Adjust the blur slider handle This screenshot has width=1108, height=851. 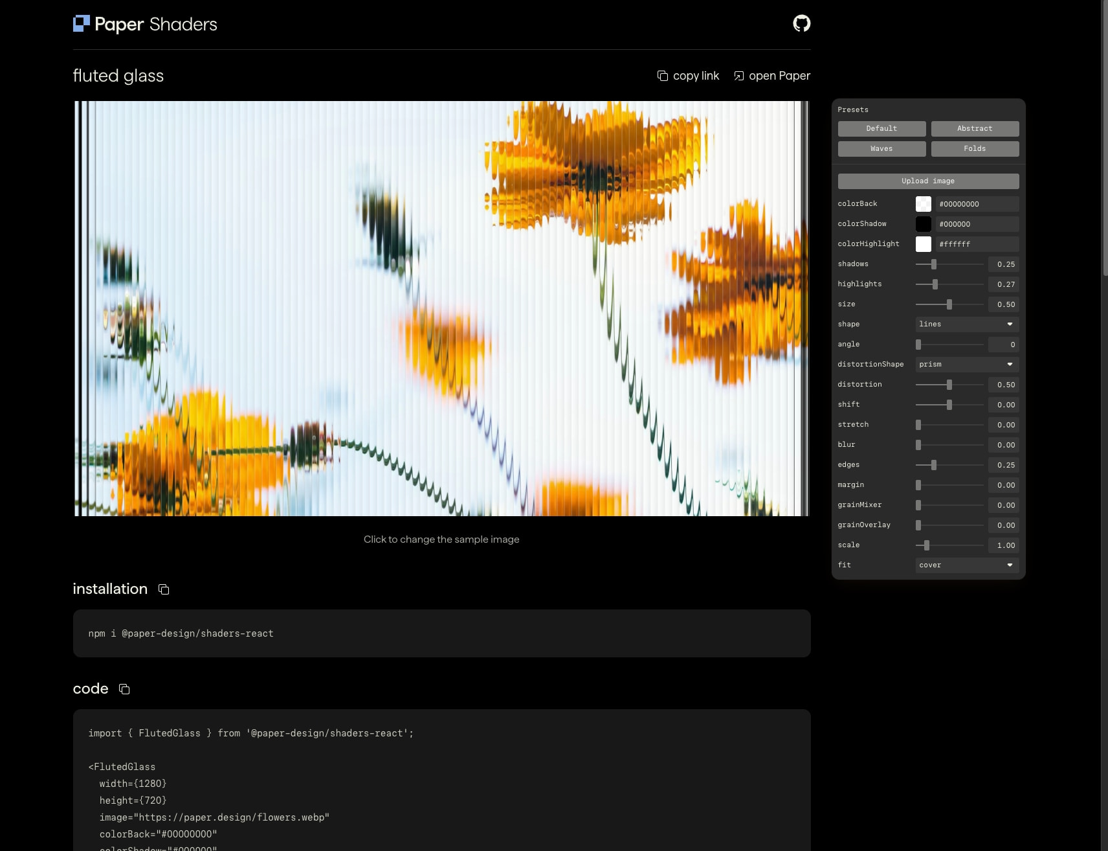pyautogui.click(x=918, y=445)
